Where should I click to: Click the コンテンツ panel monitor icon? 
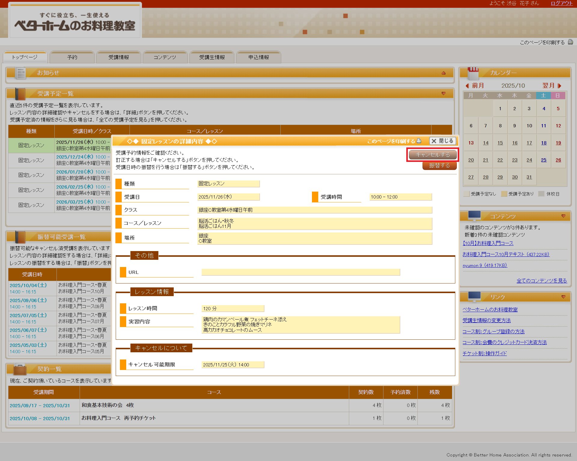[x=474, y=216]
